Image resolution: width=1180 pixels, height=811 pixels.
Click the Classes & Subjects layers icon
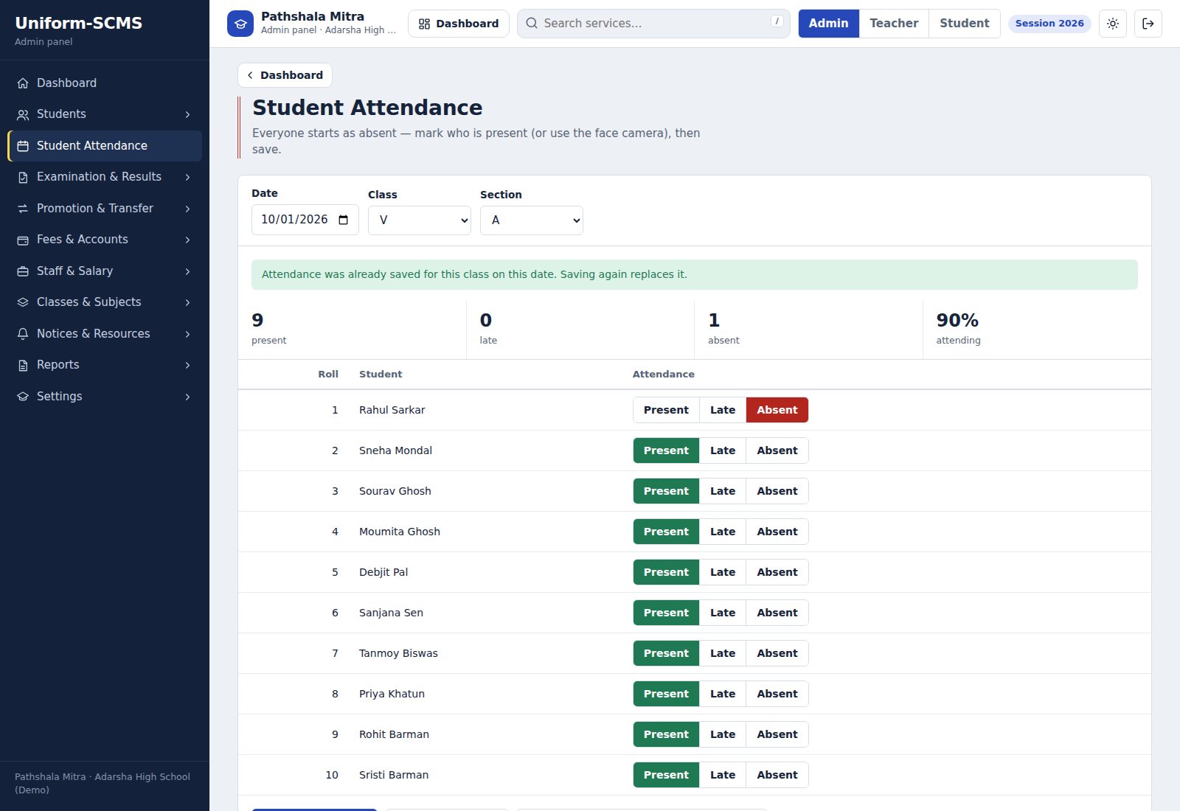pyautogui.click(x=23, y=302)
